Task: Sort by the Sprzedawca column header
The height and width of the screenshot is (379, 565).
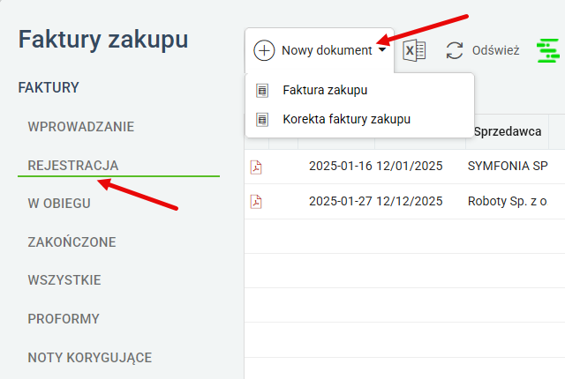Action: pos(508,131)
